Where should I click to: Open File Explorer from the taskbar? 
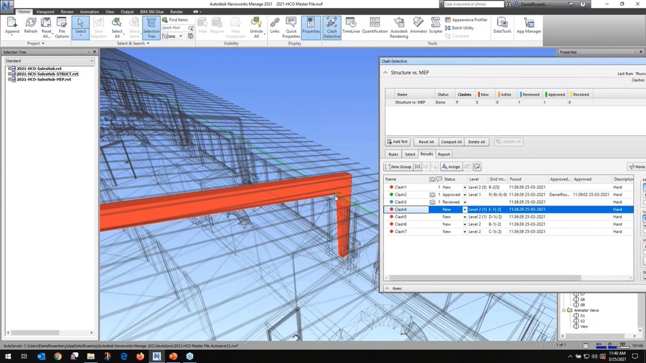pos(91,357)
